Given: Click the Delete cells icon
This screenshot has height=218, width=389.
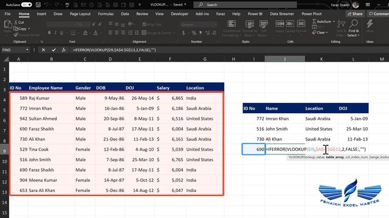Looking at the screenshot, I should click(x=290, y=24).
